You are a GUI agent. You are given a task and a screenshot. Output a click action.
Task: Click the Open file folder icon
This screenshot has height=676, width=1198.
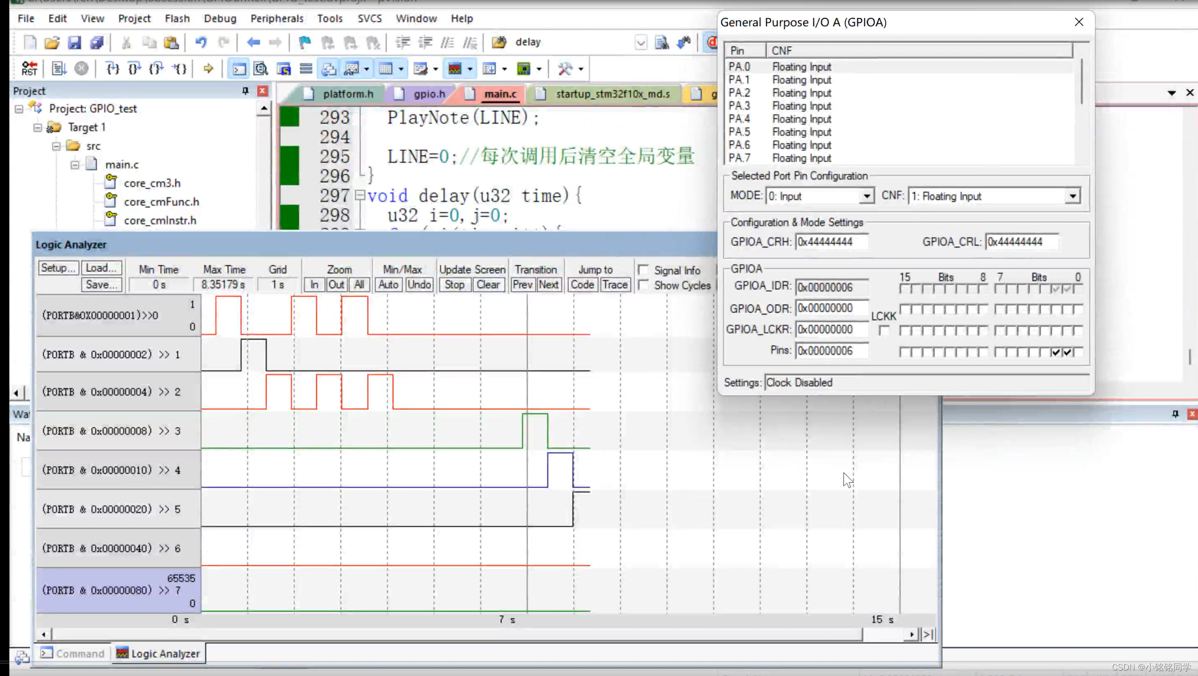click(52, 43)
